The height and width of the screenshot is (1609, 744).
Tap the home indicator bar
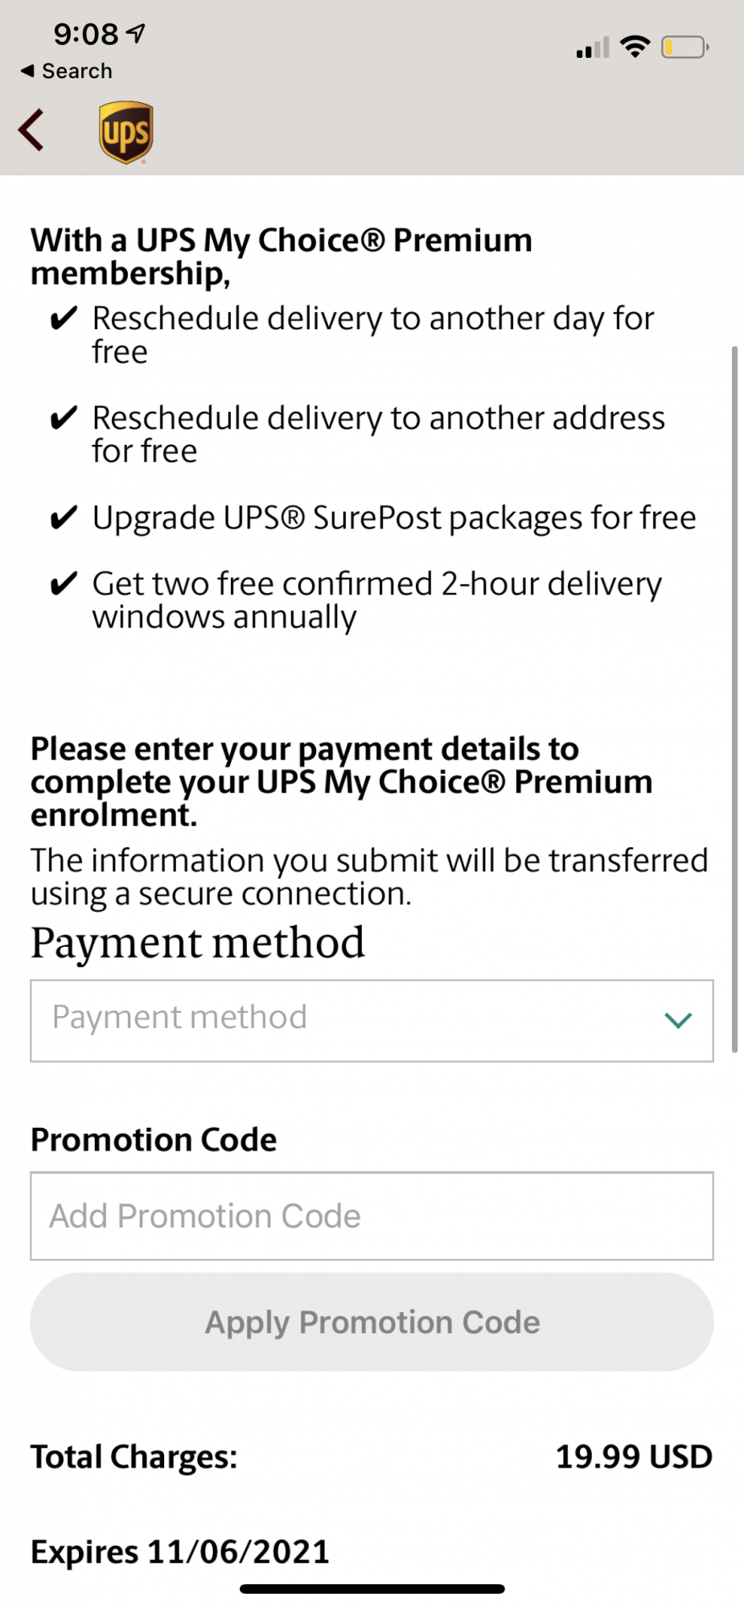(372, 1589)
